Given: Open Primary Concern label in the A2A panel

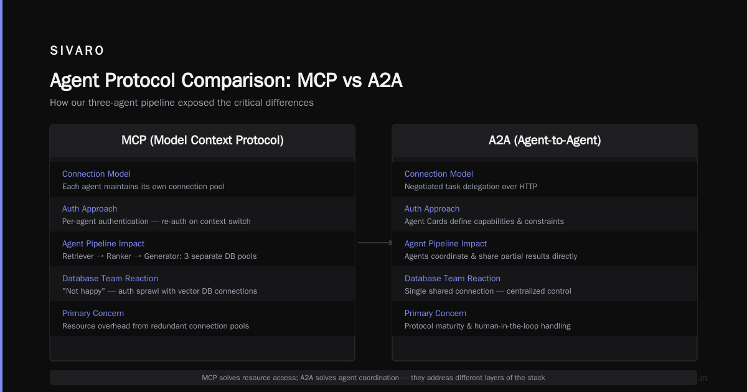Looking at the screenshot, I should [x=435, y=314].
